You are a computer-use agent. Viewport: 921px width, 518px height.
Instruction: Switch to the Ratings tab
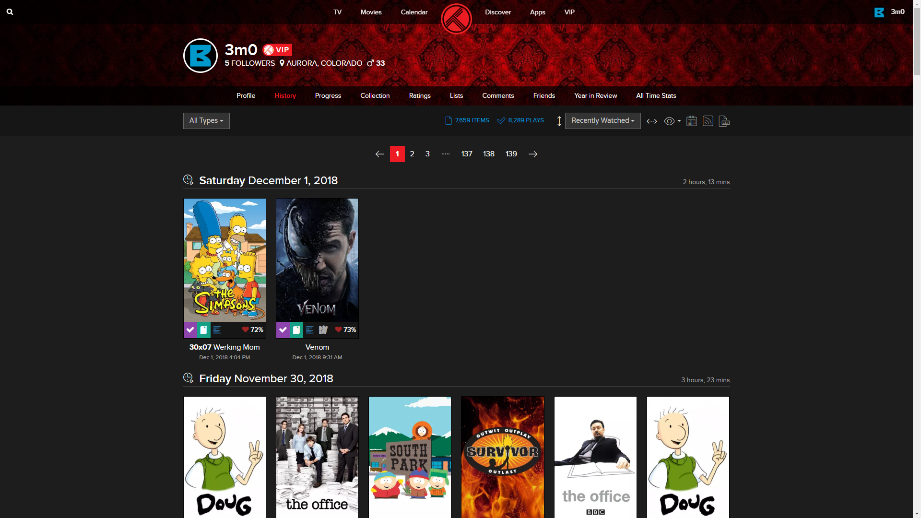(420, 96)
